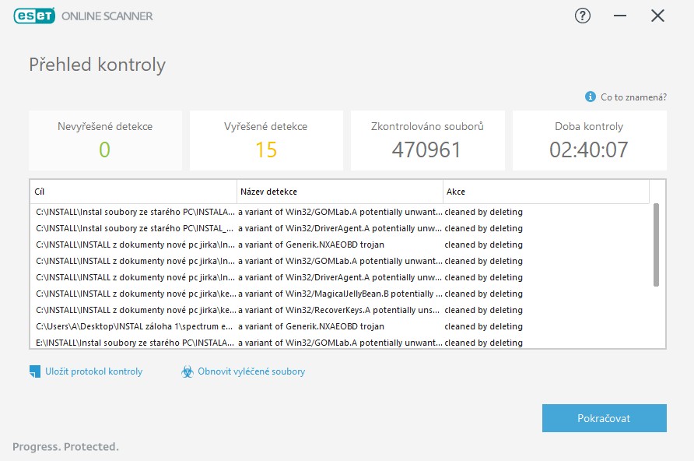This screenshot has width=694, height=461.
Task: Open help via question mark icon
Action: 583,16
